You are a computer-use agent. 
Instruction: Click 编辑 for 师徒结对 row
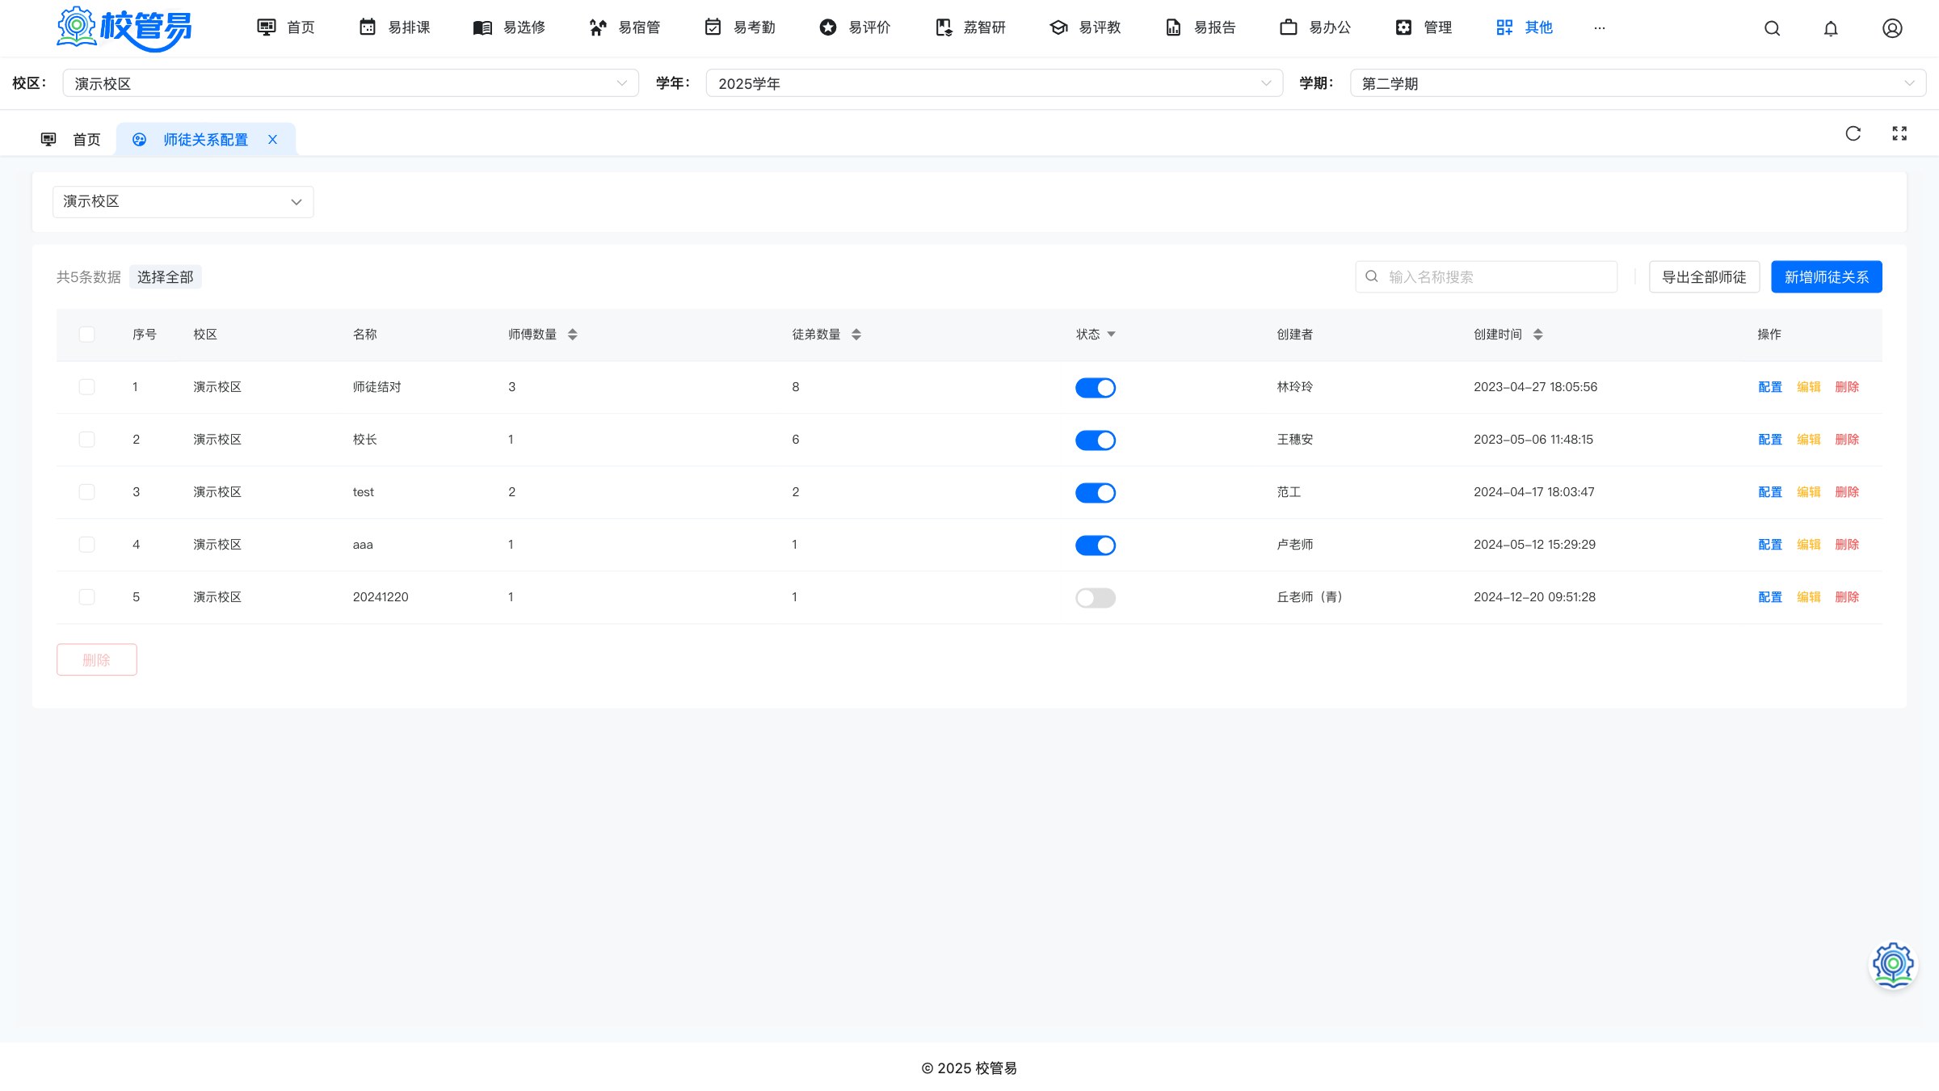1808,387
